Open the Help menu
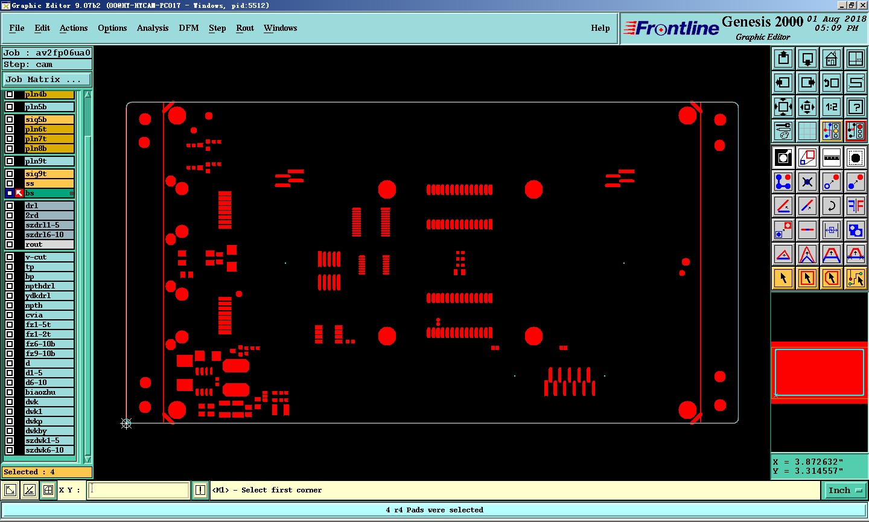Image resolution: width=869 pixels, height=522 pixels. coord(600,28)
